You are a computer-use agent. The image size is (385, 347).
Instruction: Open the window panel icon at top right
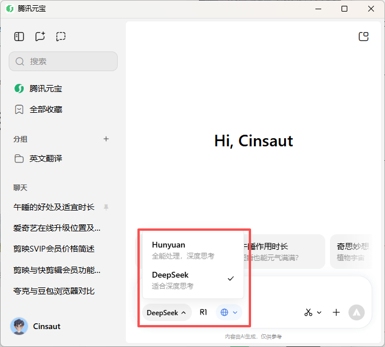(364, 37)
